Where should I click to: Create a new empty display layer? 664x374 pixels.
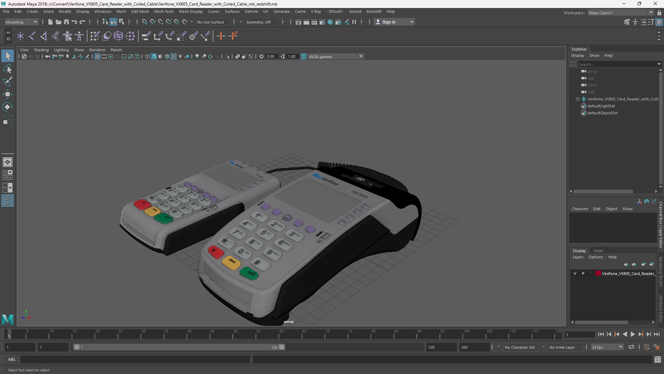tap(643, 264)
